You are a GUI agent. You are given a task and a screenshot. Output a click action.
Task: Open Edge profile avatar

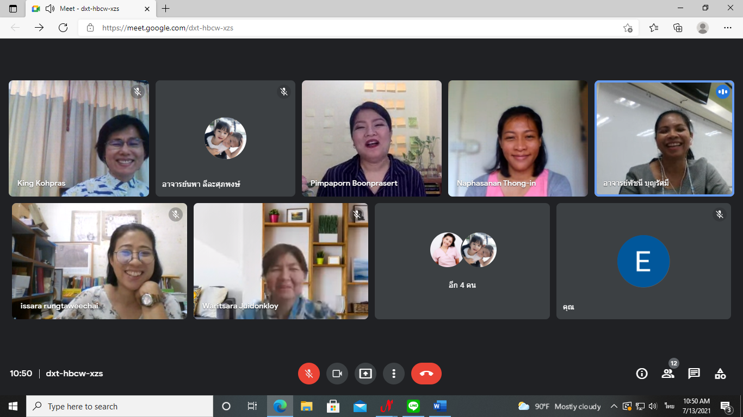pyautogui.click(x=703, y=28)
